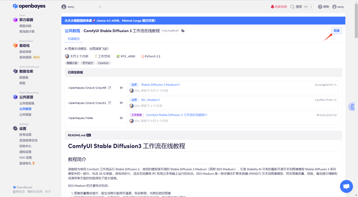Viewport: 358px width, 197px height.
Task: Copy the tutorial ID hxdLtum5kAV
Action: point(183,31)
